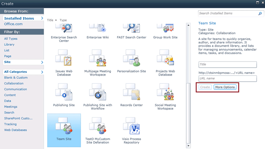265x149 pixels.
Task: Sort templates by Type column
Action: tap(63, 20)
